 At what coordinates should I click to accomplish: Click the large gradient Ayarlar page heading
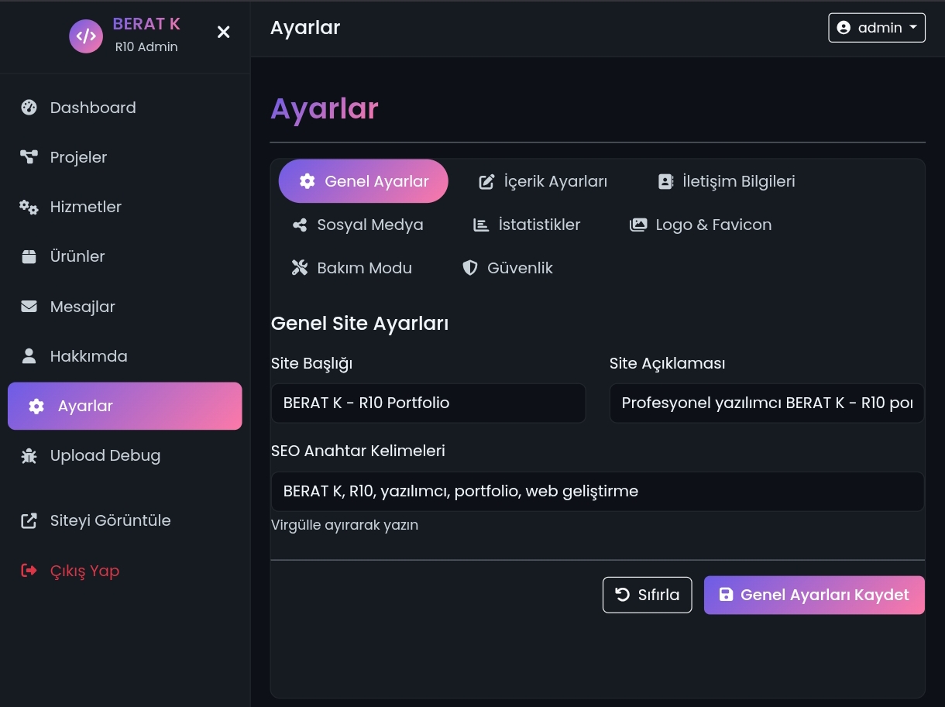click(325, 108)
